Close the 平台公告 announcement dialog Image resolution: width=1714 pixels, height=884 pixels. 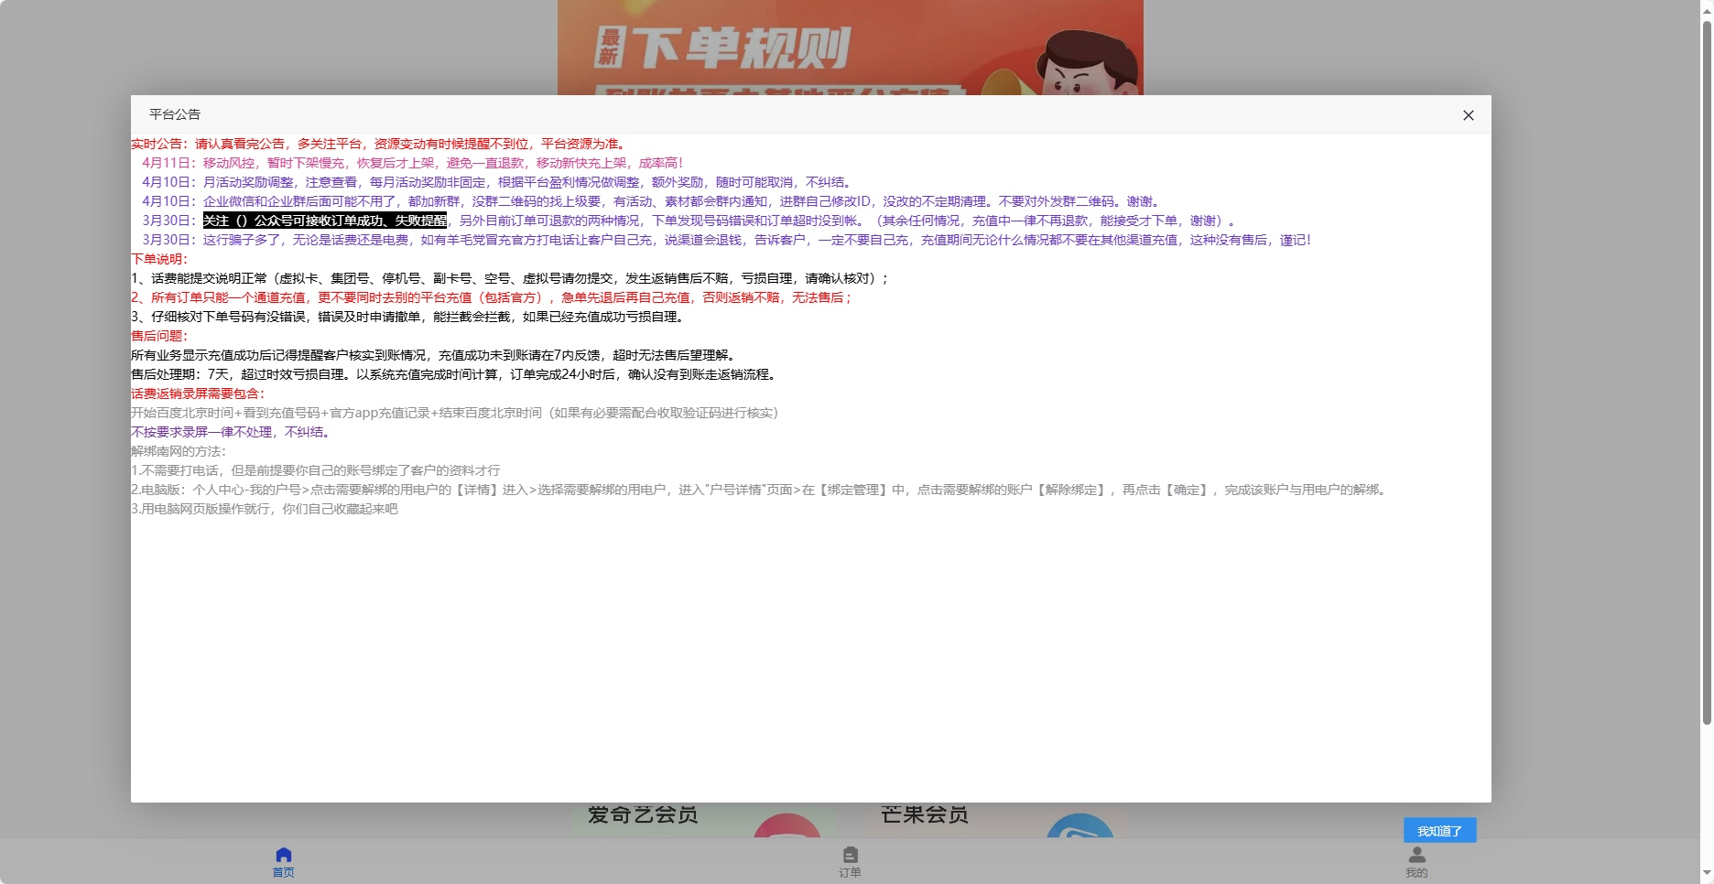click(1468, 115)
